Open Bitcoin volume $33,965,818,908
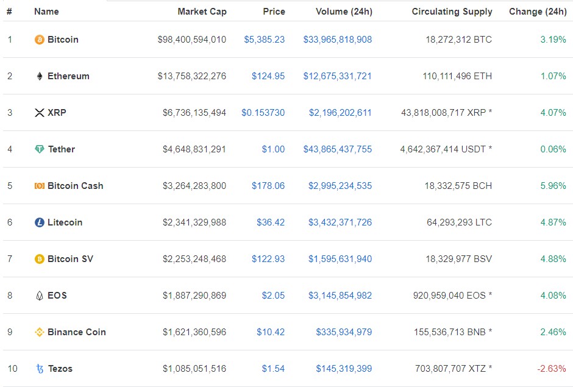The height and width of the screenshot is (387, 573). click(x=338, y=40)
